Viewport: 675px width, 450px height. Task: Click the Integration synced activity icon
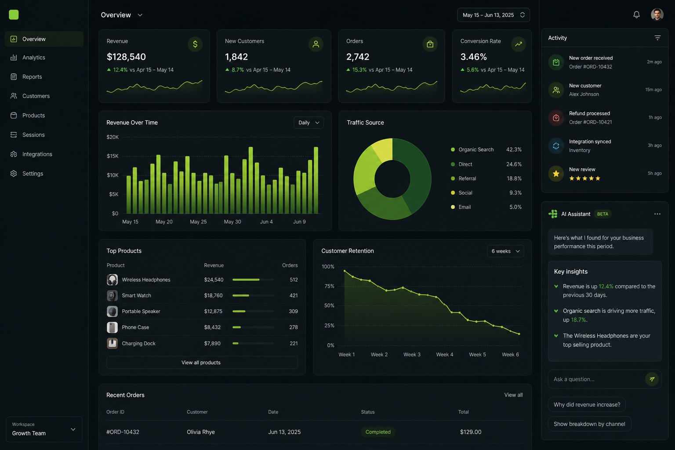click(556, 146)
